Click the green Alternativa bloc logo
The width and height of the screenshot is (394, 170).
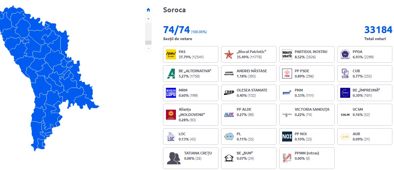171,74
